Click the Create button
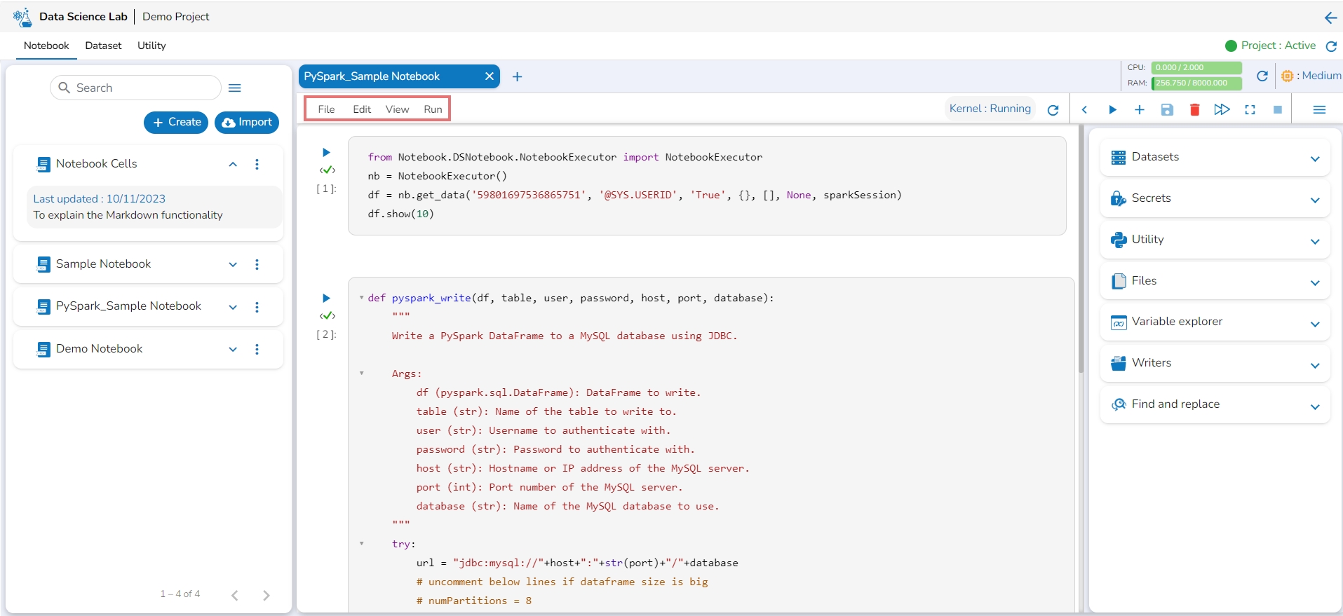This screenshot has width=1343, height=616. [176, 122]
